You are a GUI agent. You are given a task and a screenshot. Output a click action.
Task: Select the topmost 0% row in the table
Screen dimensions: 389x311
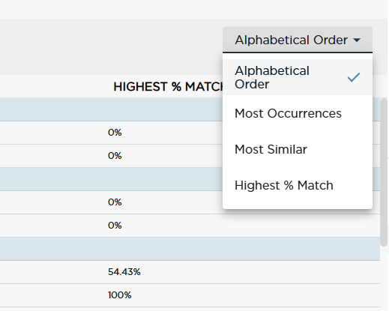[111, 133]
